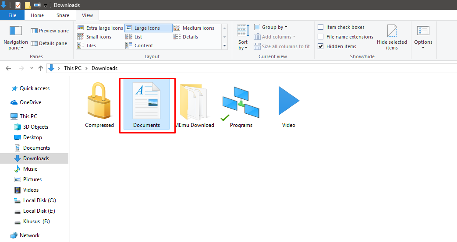Choose Details layout view
Screen dimensions: 457x242
point(186,37)
